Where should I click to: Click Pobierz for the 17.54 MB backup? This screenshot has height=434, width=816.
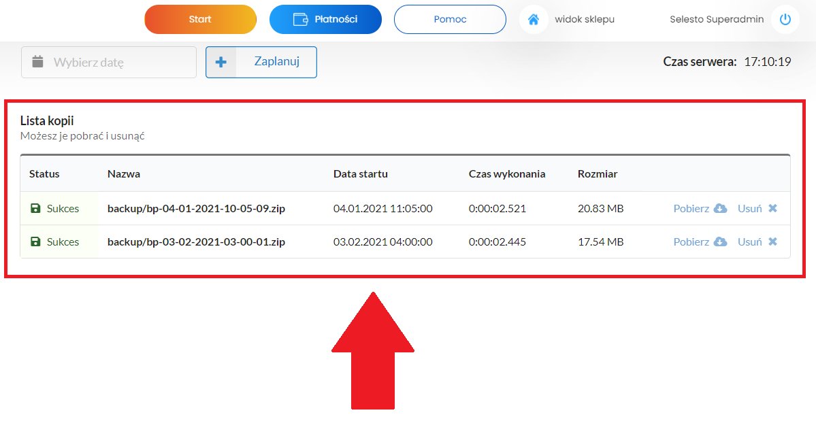[691, 242]
